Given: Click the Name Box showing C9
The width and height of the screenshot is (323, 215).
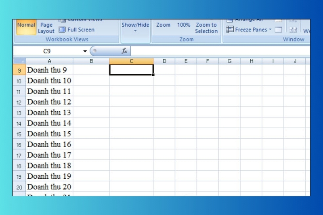Looking at the screenshot, I should coord(47,51).
